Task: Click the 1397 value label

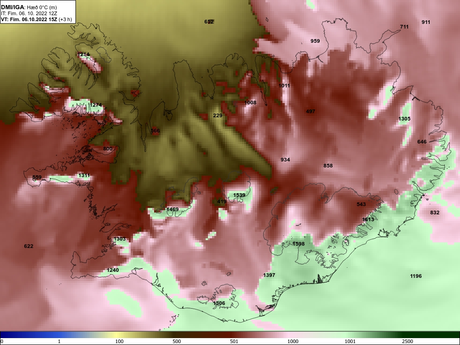Action: pos(269,275)
